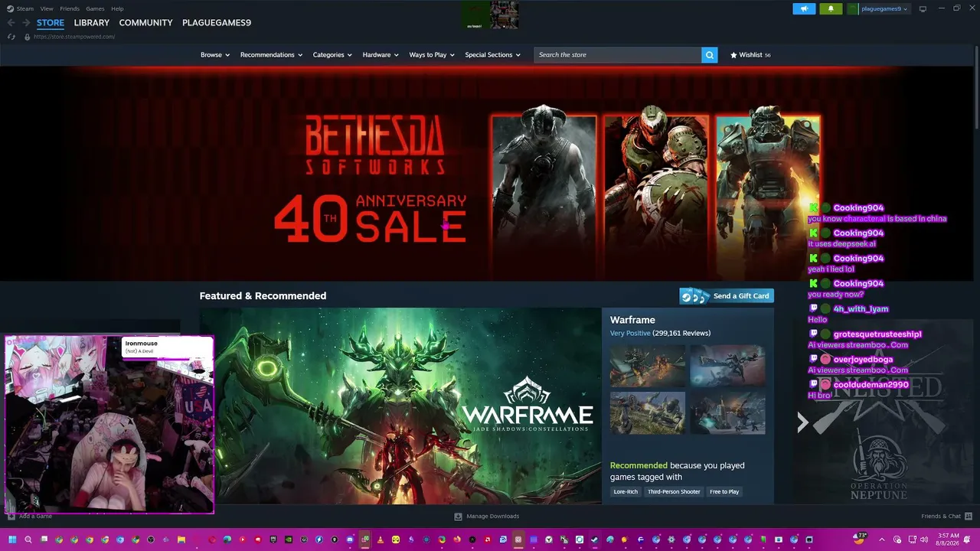Click the Steam logo menu
The width and height of the screenshot is (980, 551).
[20, 8]
